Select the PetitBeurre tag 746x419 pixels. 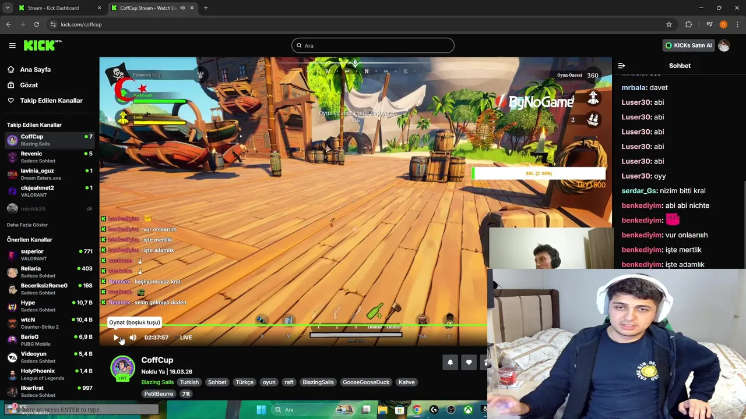click(x=159, y=394)
